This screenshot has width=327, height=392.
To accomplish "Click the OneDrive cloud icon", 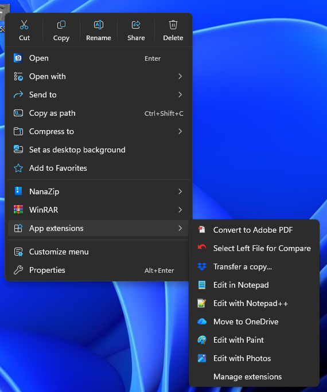I will pyautogui.click(x=202, y=322).
